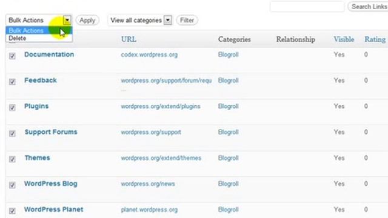The image size is (388, 218).
Task: Uncheck the Documentation row checkbox
Action: (12, 56)
